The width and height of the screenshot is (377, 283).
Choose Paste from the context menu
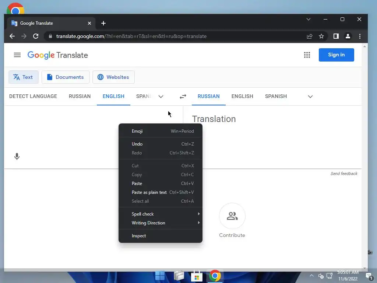161,184
